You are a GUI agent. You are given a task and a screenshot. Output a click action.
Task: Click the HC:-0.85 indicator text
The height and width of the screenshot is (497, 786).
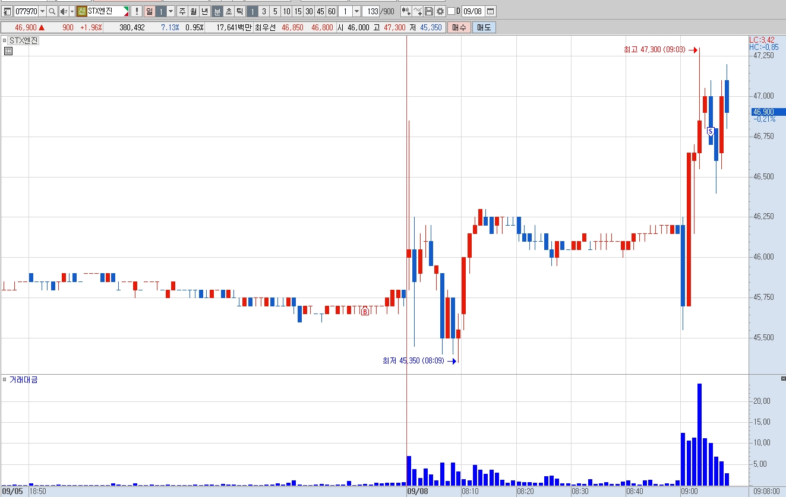point(763,47)
